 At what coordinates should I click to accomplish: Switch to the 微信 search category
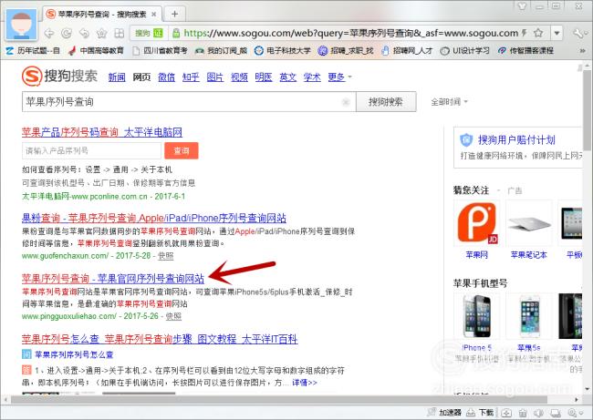tap(166, 77)
